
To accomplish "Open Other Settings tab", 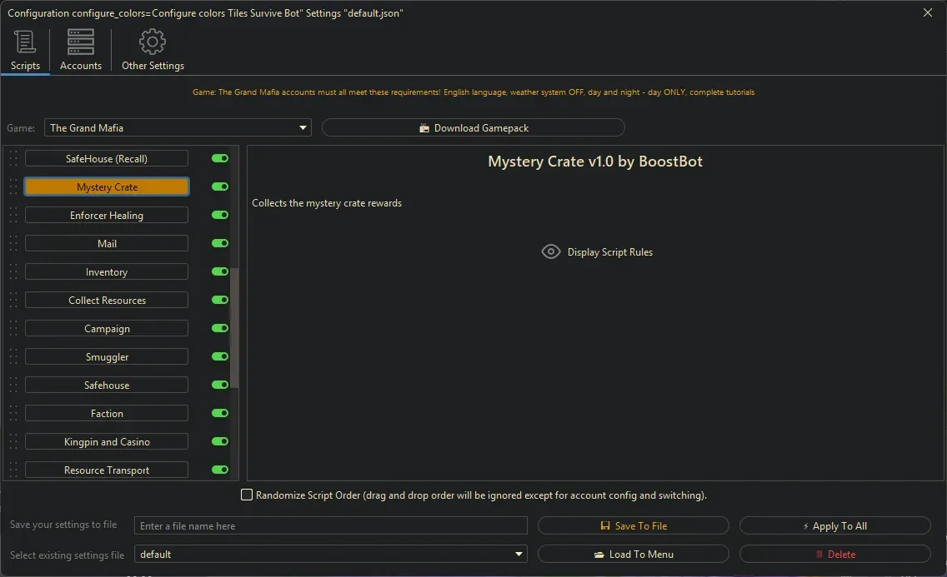I will click(x=153, y=50).
